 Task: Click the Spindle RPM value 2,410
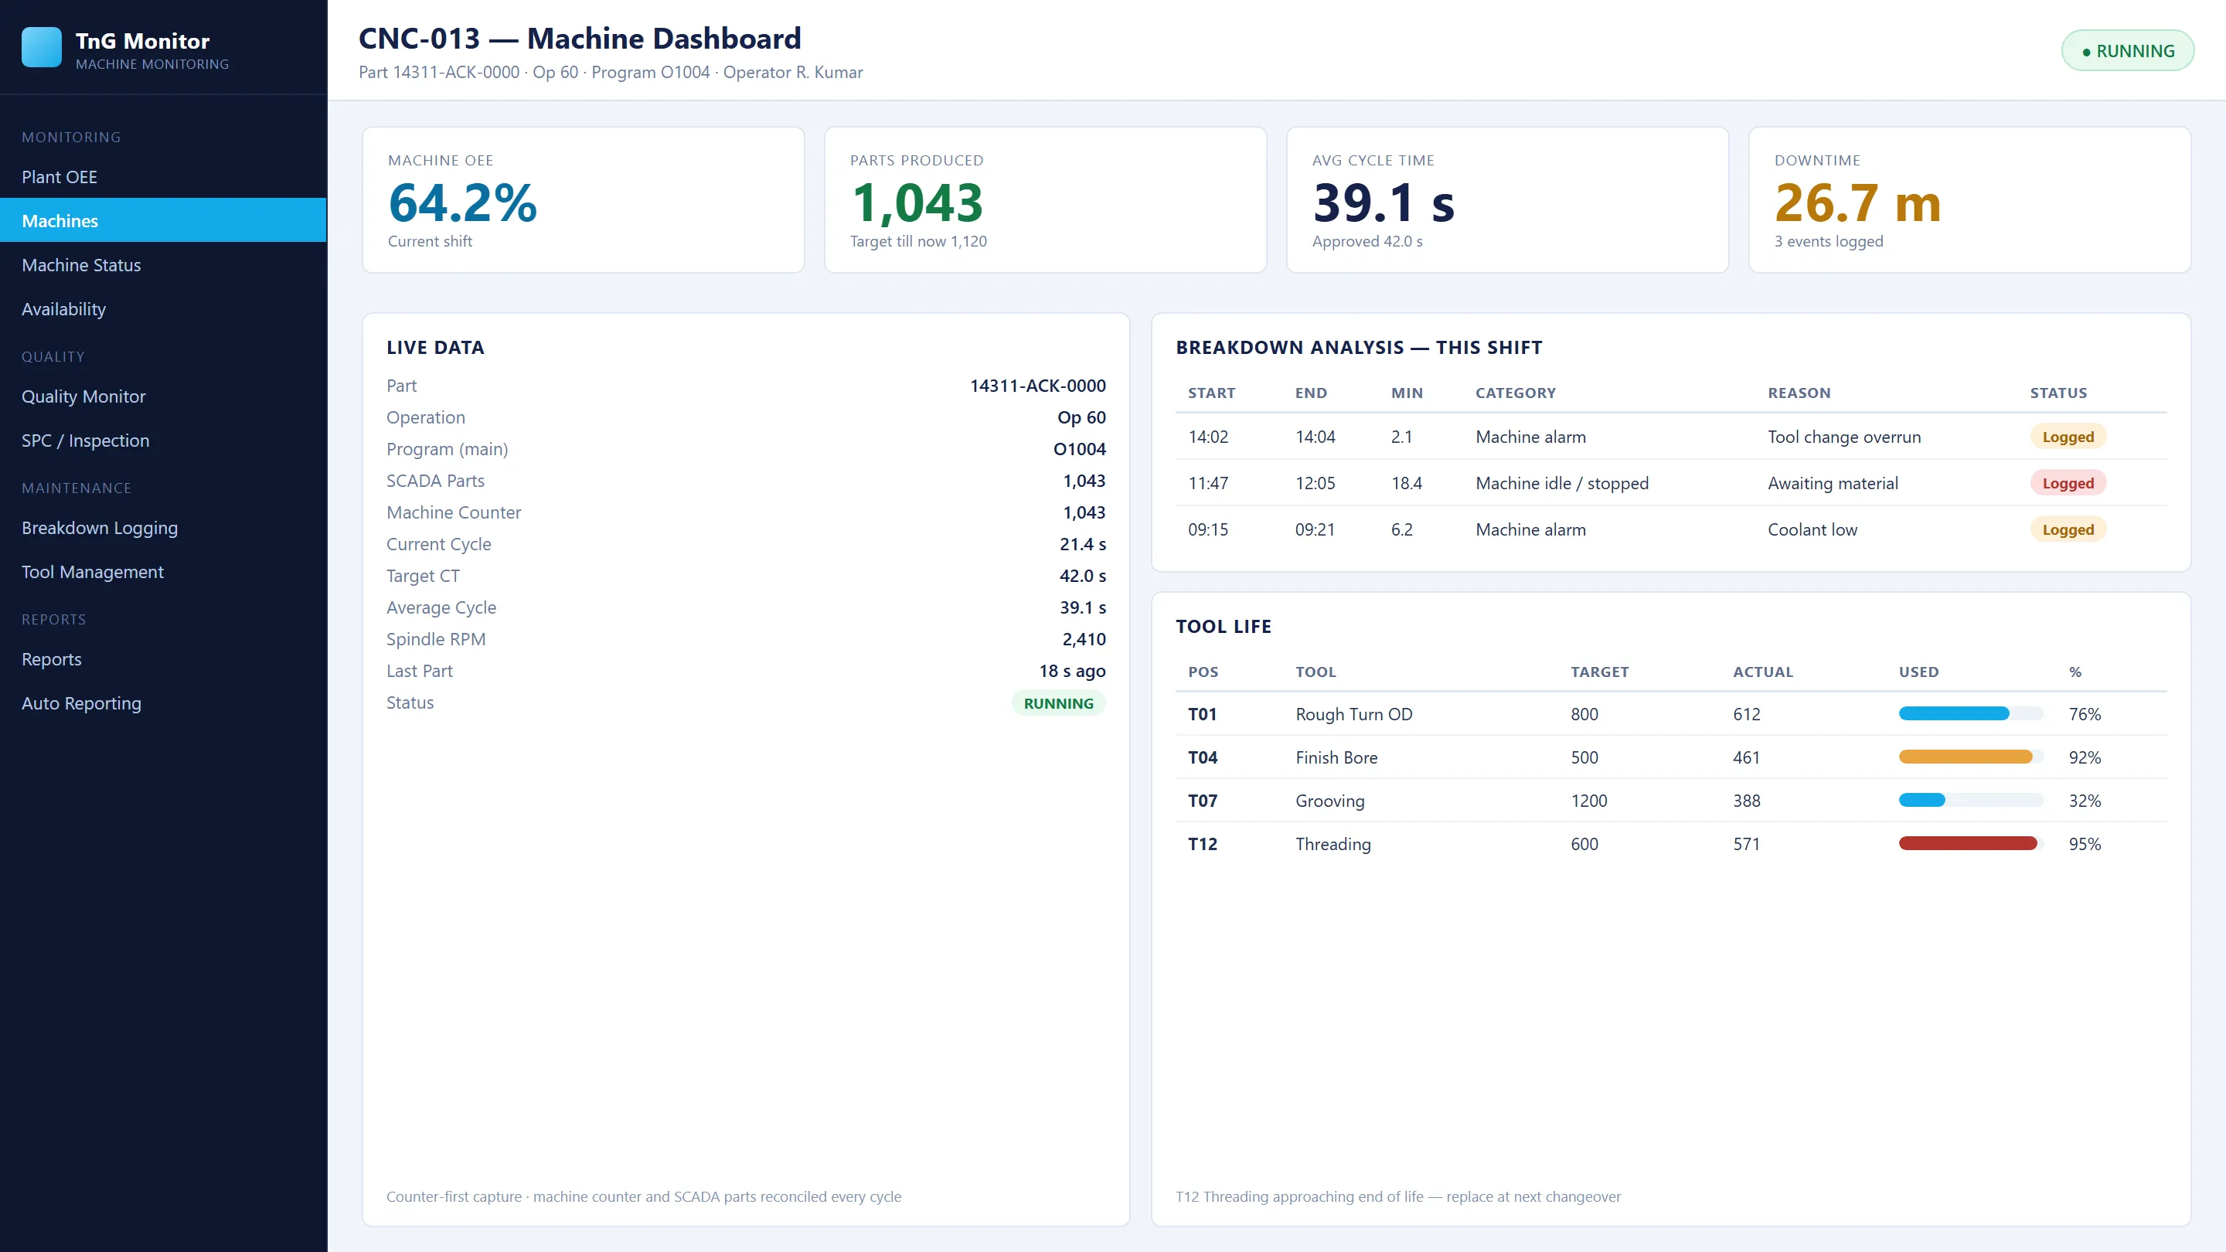(1084, 639)
